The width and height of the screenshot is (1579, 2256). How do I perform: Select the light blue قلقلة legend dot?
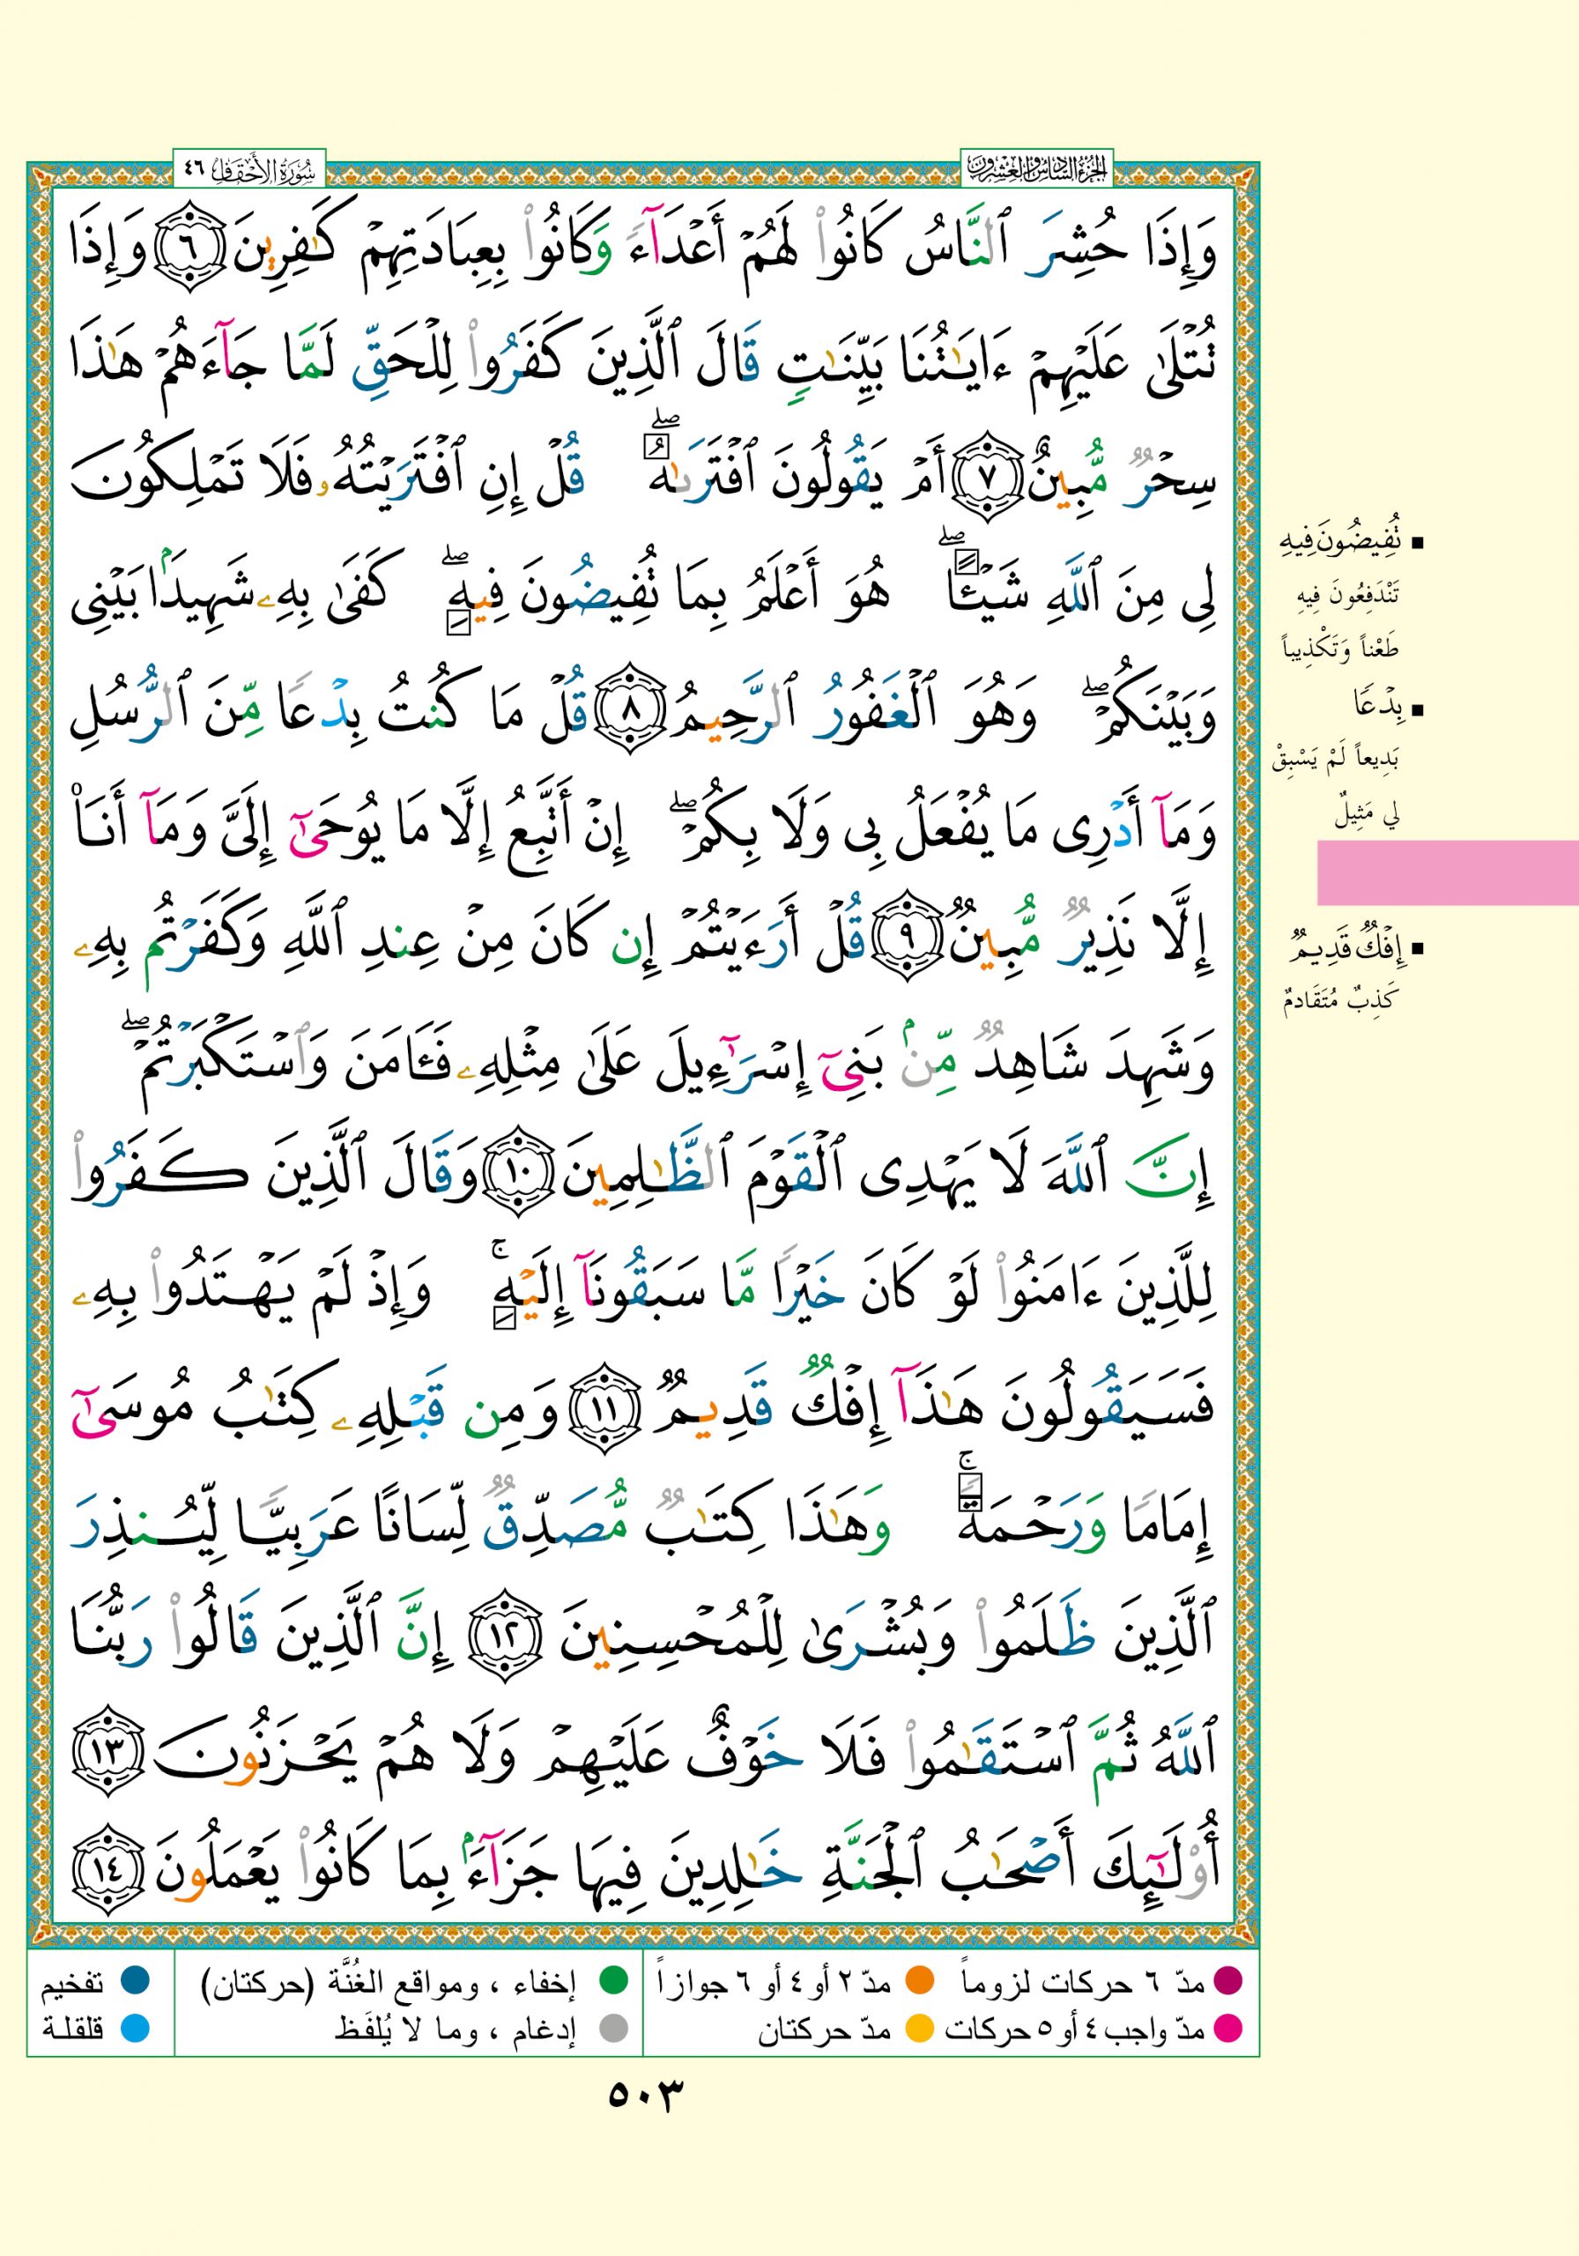coord(135,2028)
